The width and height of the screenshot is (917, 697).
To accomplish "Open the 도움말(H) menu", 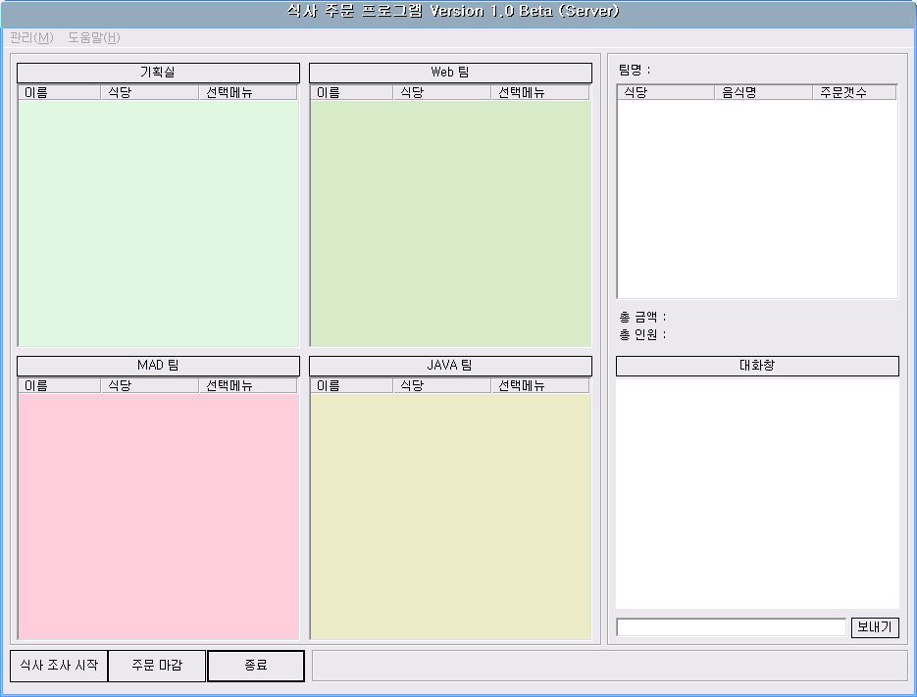I will [x=93, y=37].
